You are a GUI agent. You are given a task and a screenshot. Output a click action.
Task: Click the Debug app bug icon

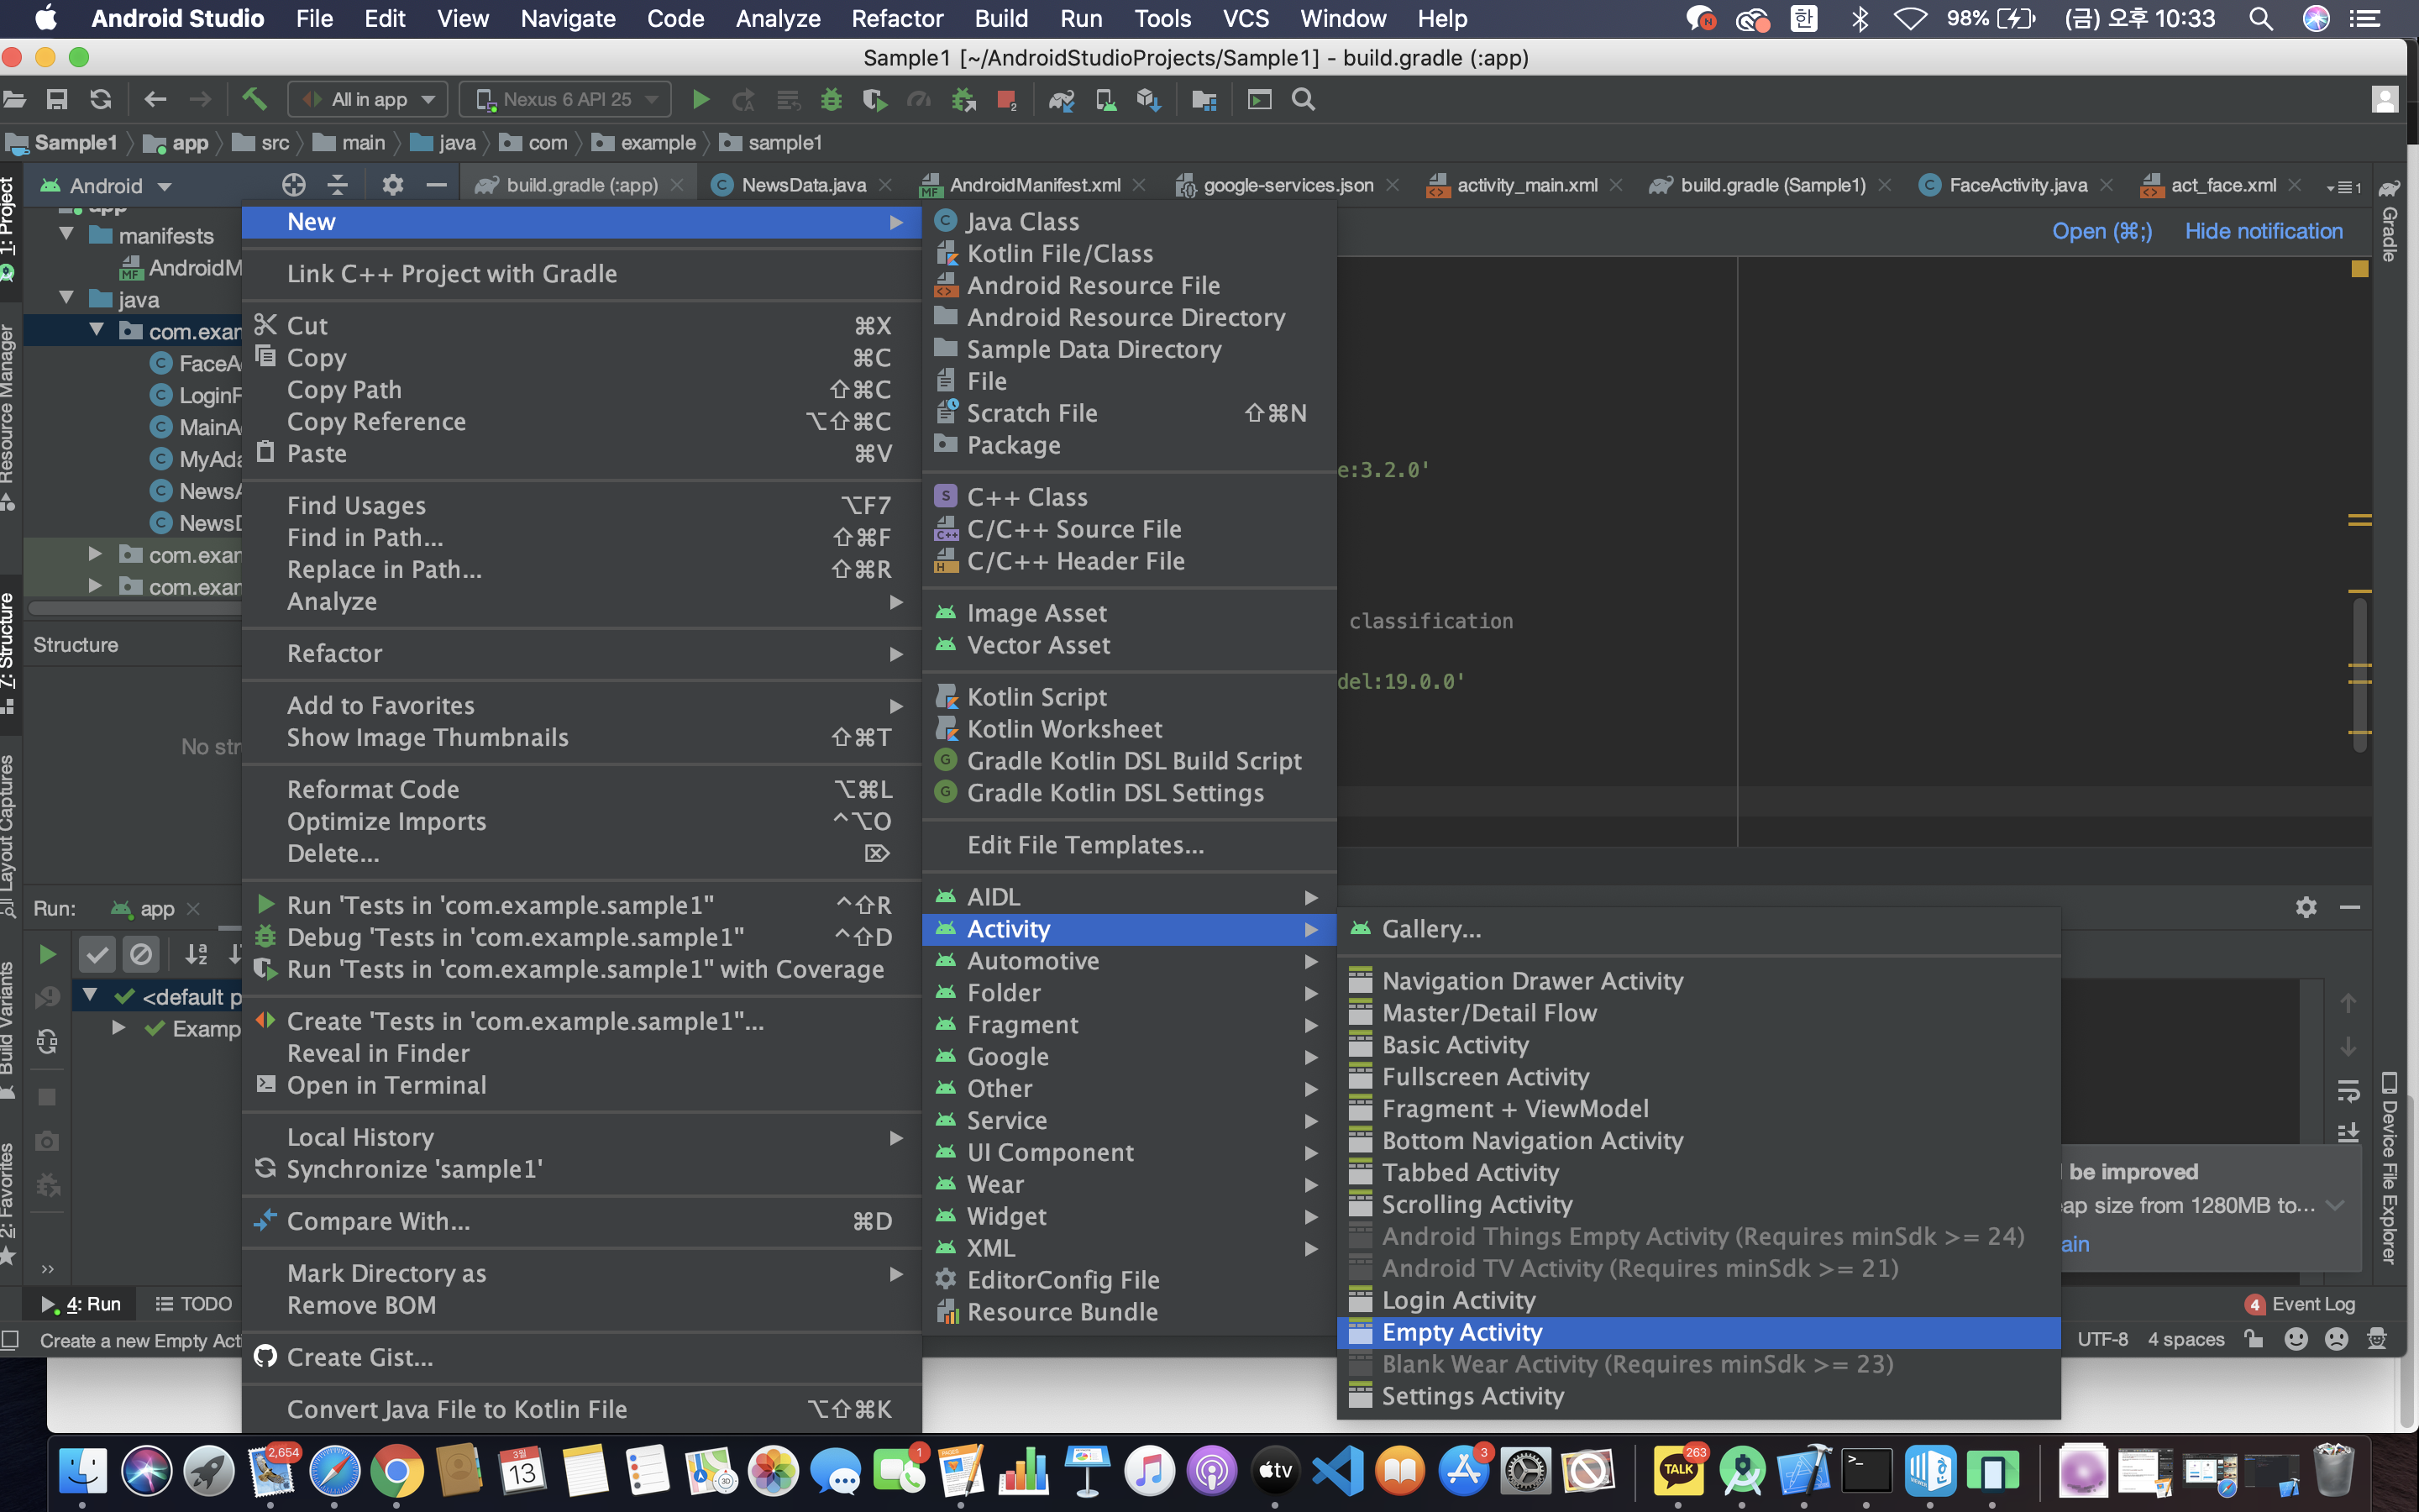[831, 99]
